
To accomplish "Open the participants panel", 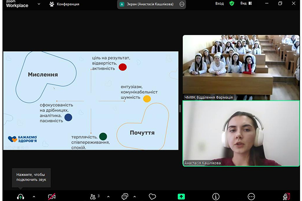I will (x=93, y=196).
